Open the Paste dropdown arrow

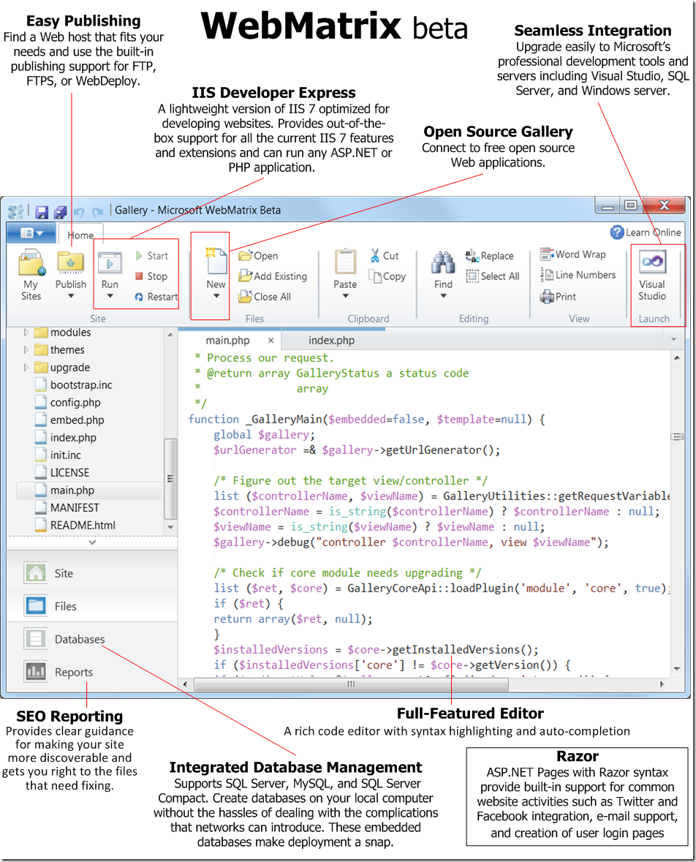click(345, 296)
